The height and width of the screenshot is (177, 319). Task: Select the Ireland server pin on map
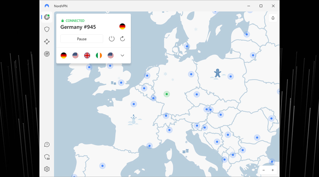(x=89, y=67)
